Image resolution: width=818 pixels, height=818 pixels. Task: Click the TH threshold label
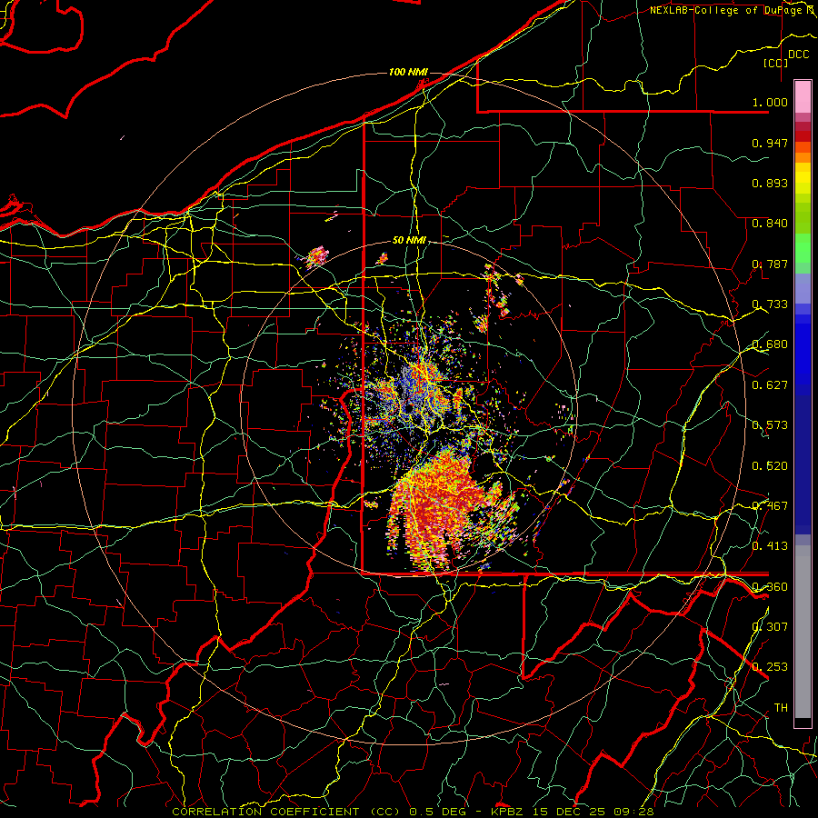pos(781,707)
